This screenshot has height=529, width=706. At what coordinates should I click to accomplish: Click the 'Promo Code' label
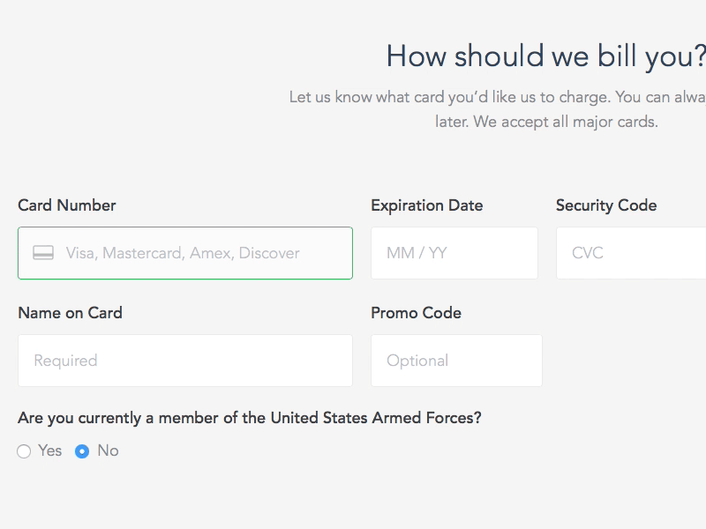point(416,313)
